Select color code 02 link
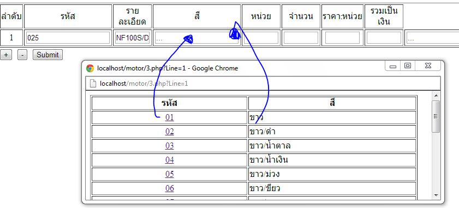459x208 pixels. click(170, 132)
